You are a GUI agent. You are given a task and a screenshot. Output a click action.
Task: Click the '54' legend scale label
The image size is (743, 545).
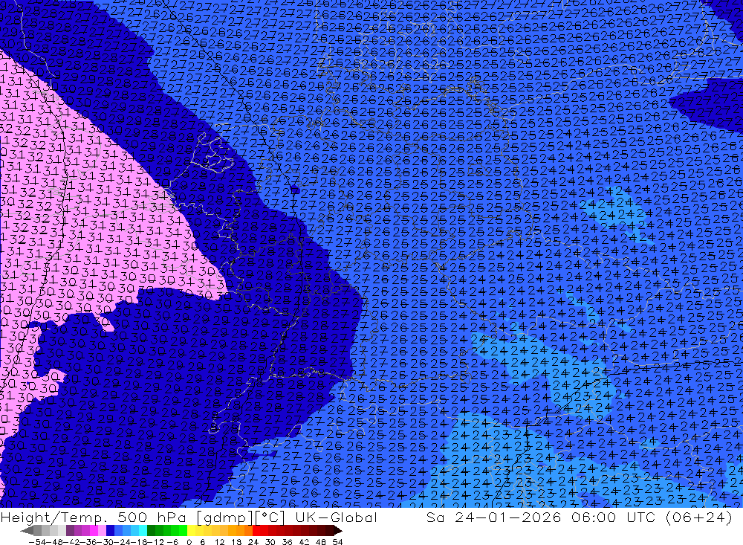coord(337,542)
